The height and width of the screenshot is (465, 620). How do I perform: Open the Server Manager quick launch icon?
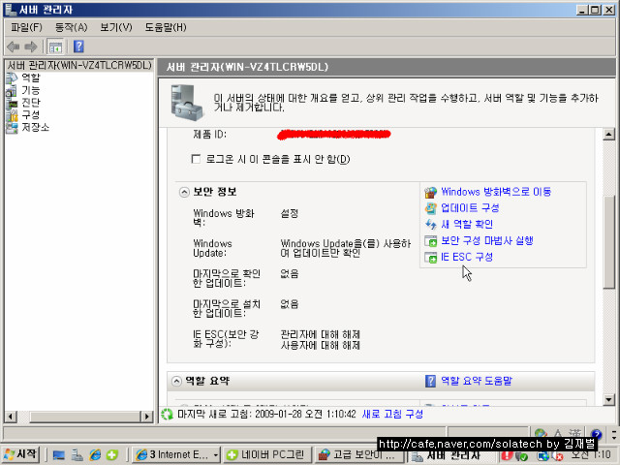77,455
